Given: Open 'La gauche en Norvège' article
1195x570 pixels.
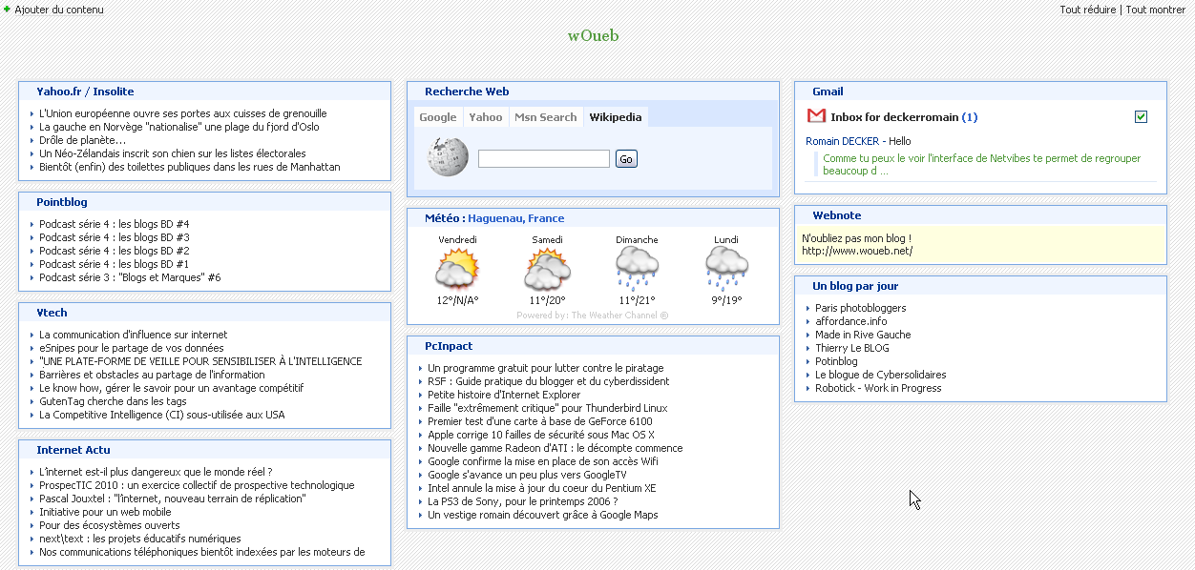Looking at the screenshot, I should [x=179, y=127].
